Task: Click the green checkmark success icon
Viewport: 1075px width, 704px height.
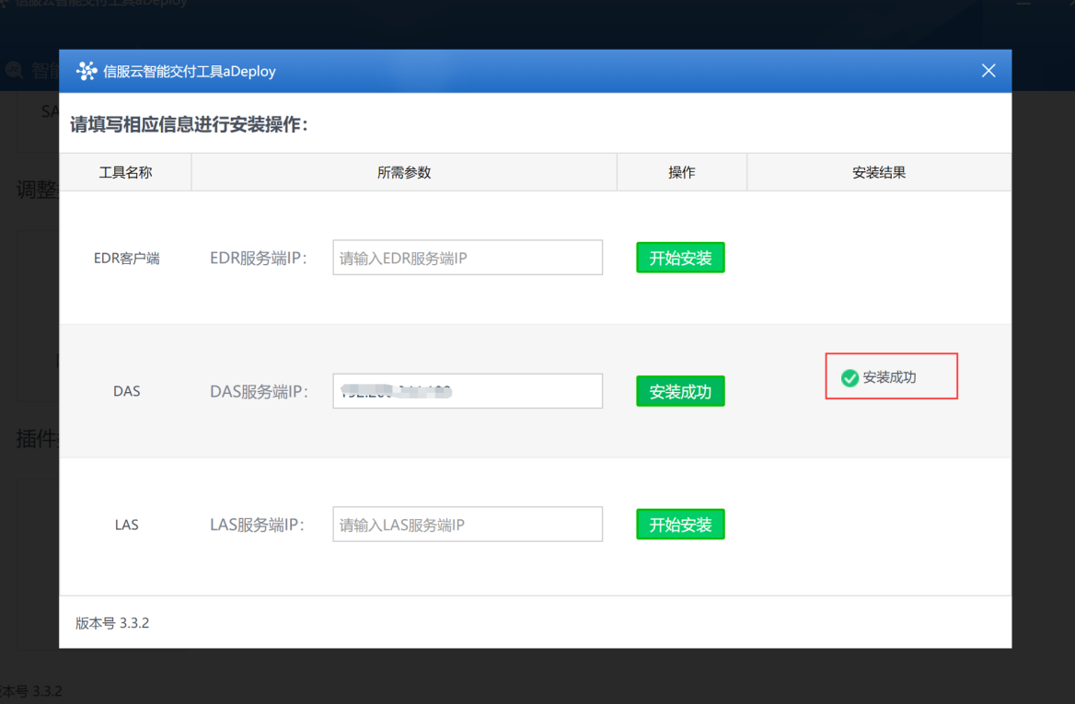Action: click(x=850, y=377)
